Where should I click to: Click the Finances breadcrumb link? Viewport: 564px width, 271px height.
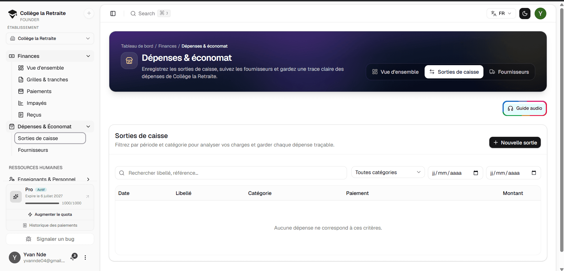(x=167, y=46)
